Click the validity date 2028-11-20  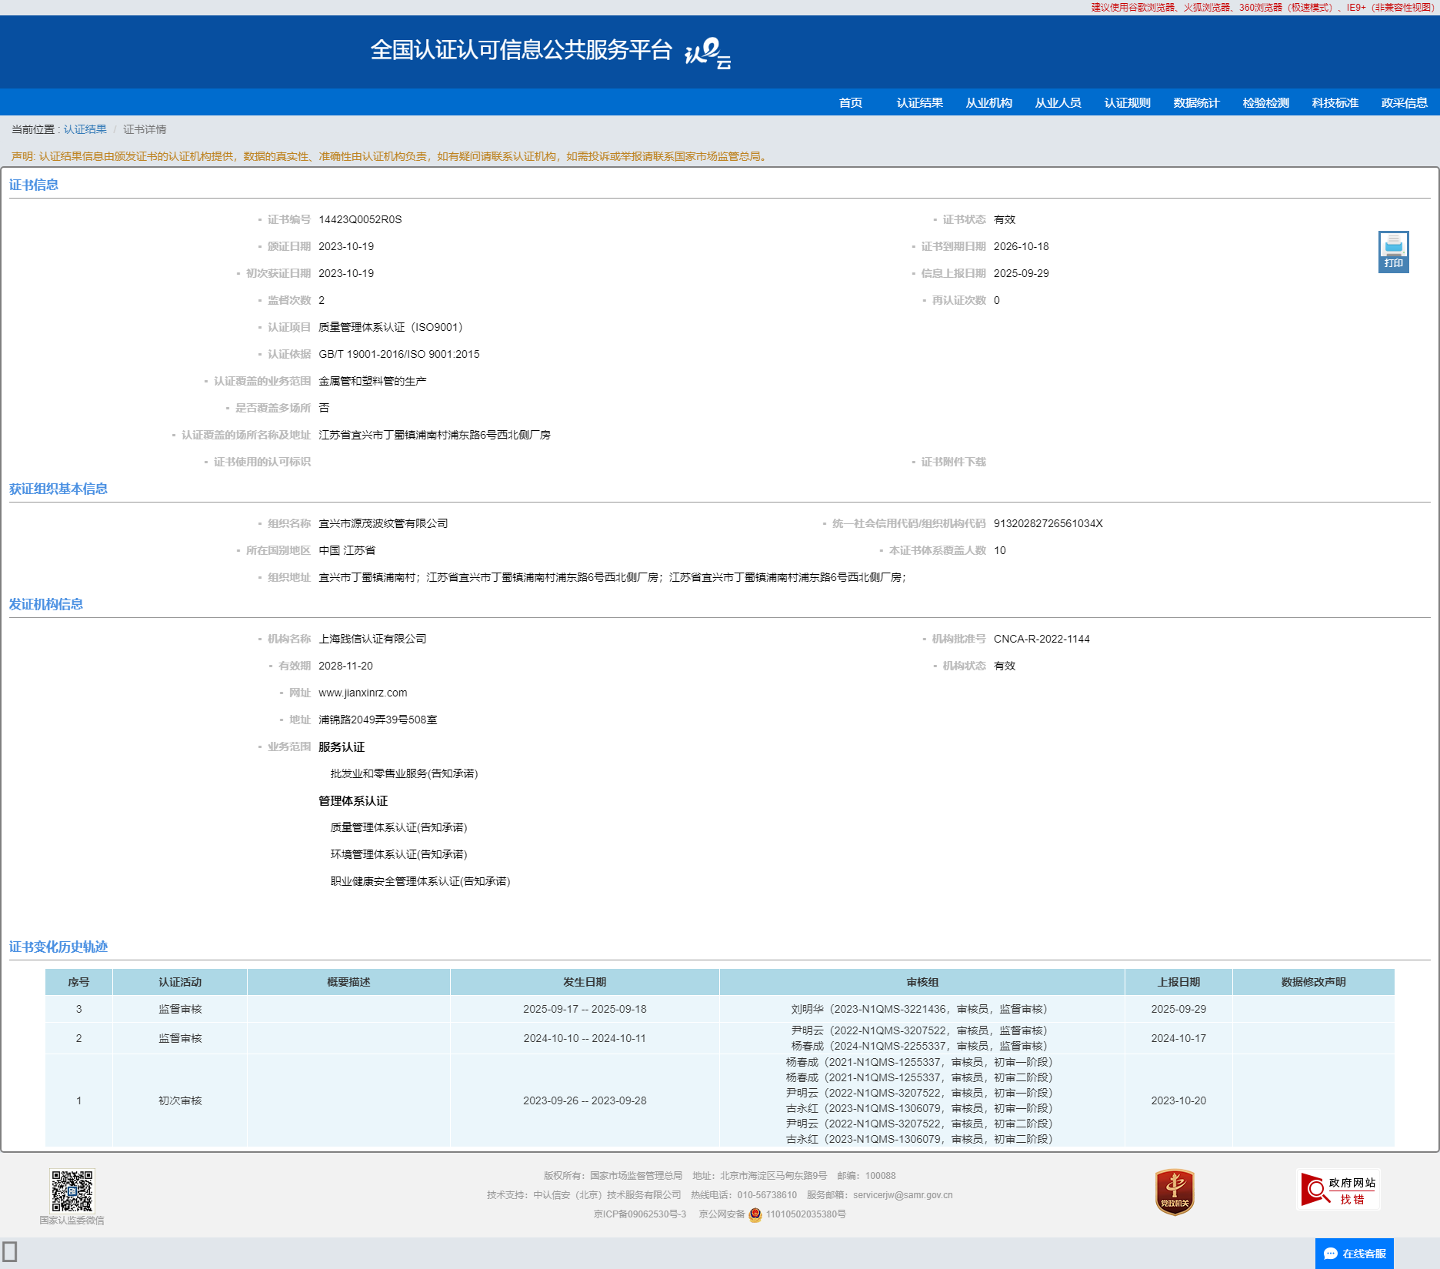[345, 666]
